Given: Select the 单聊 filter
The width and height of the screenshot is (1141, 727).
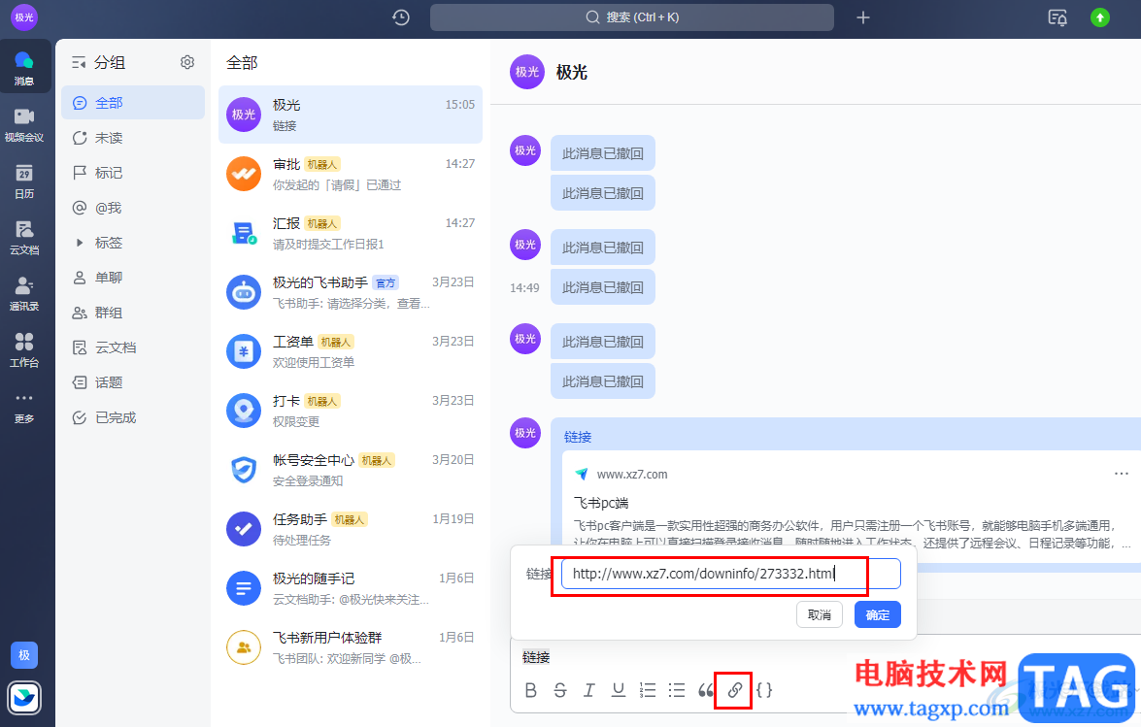Looking at the screenshot, I should (133, 277).
